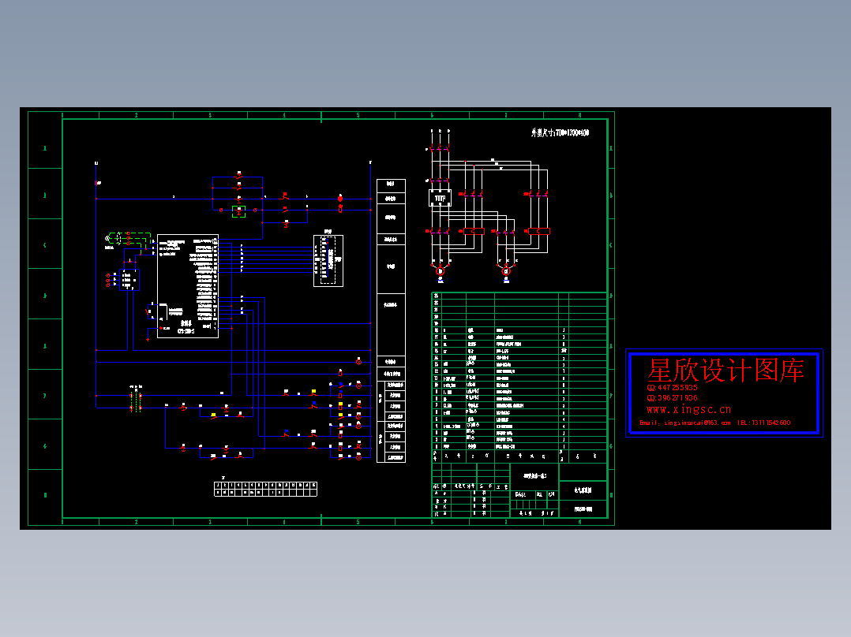Image resolution: width=851 pixels, height=637 pixels.
Task: Click the drawing number cell at the title block bottom
Action: 583,509
